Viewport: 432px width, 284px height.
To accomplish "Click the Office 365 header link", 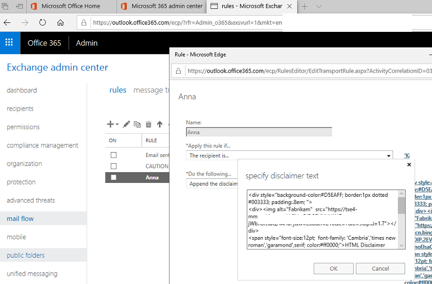I will (x=44, y=43).
